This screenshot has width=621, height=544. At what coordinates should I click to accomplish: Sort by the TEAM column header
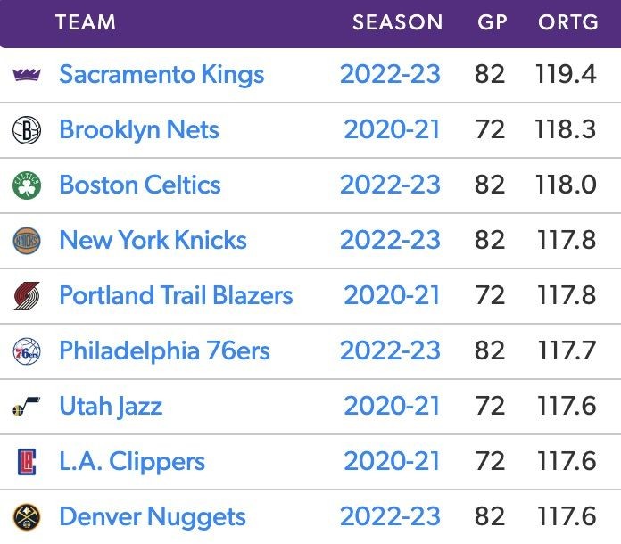(86, 22)
